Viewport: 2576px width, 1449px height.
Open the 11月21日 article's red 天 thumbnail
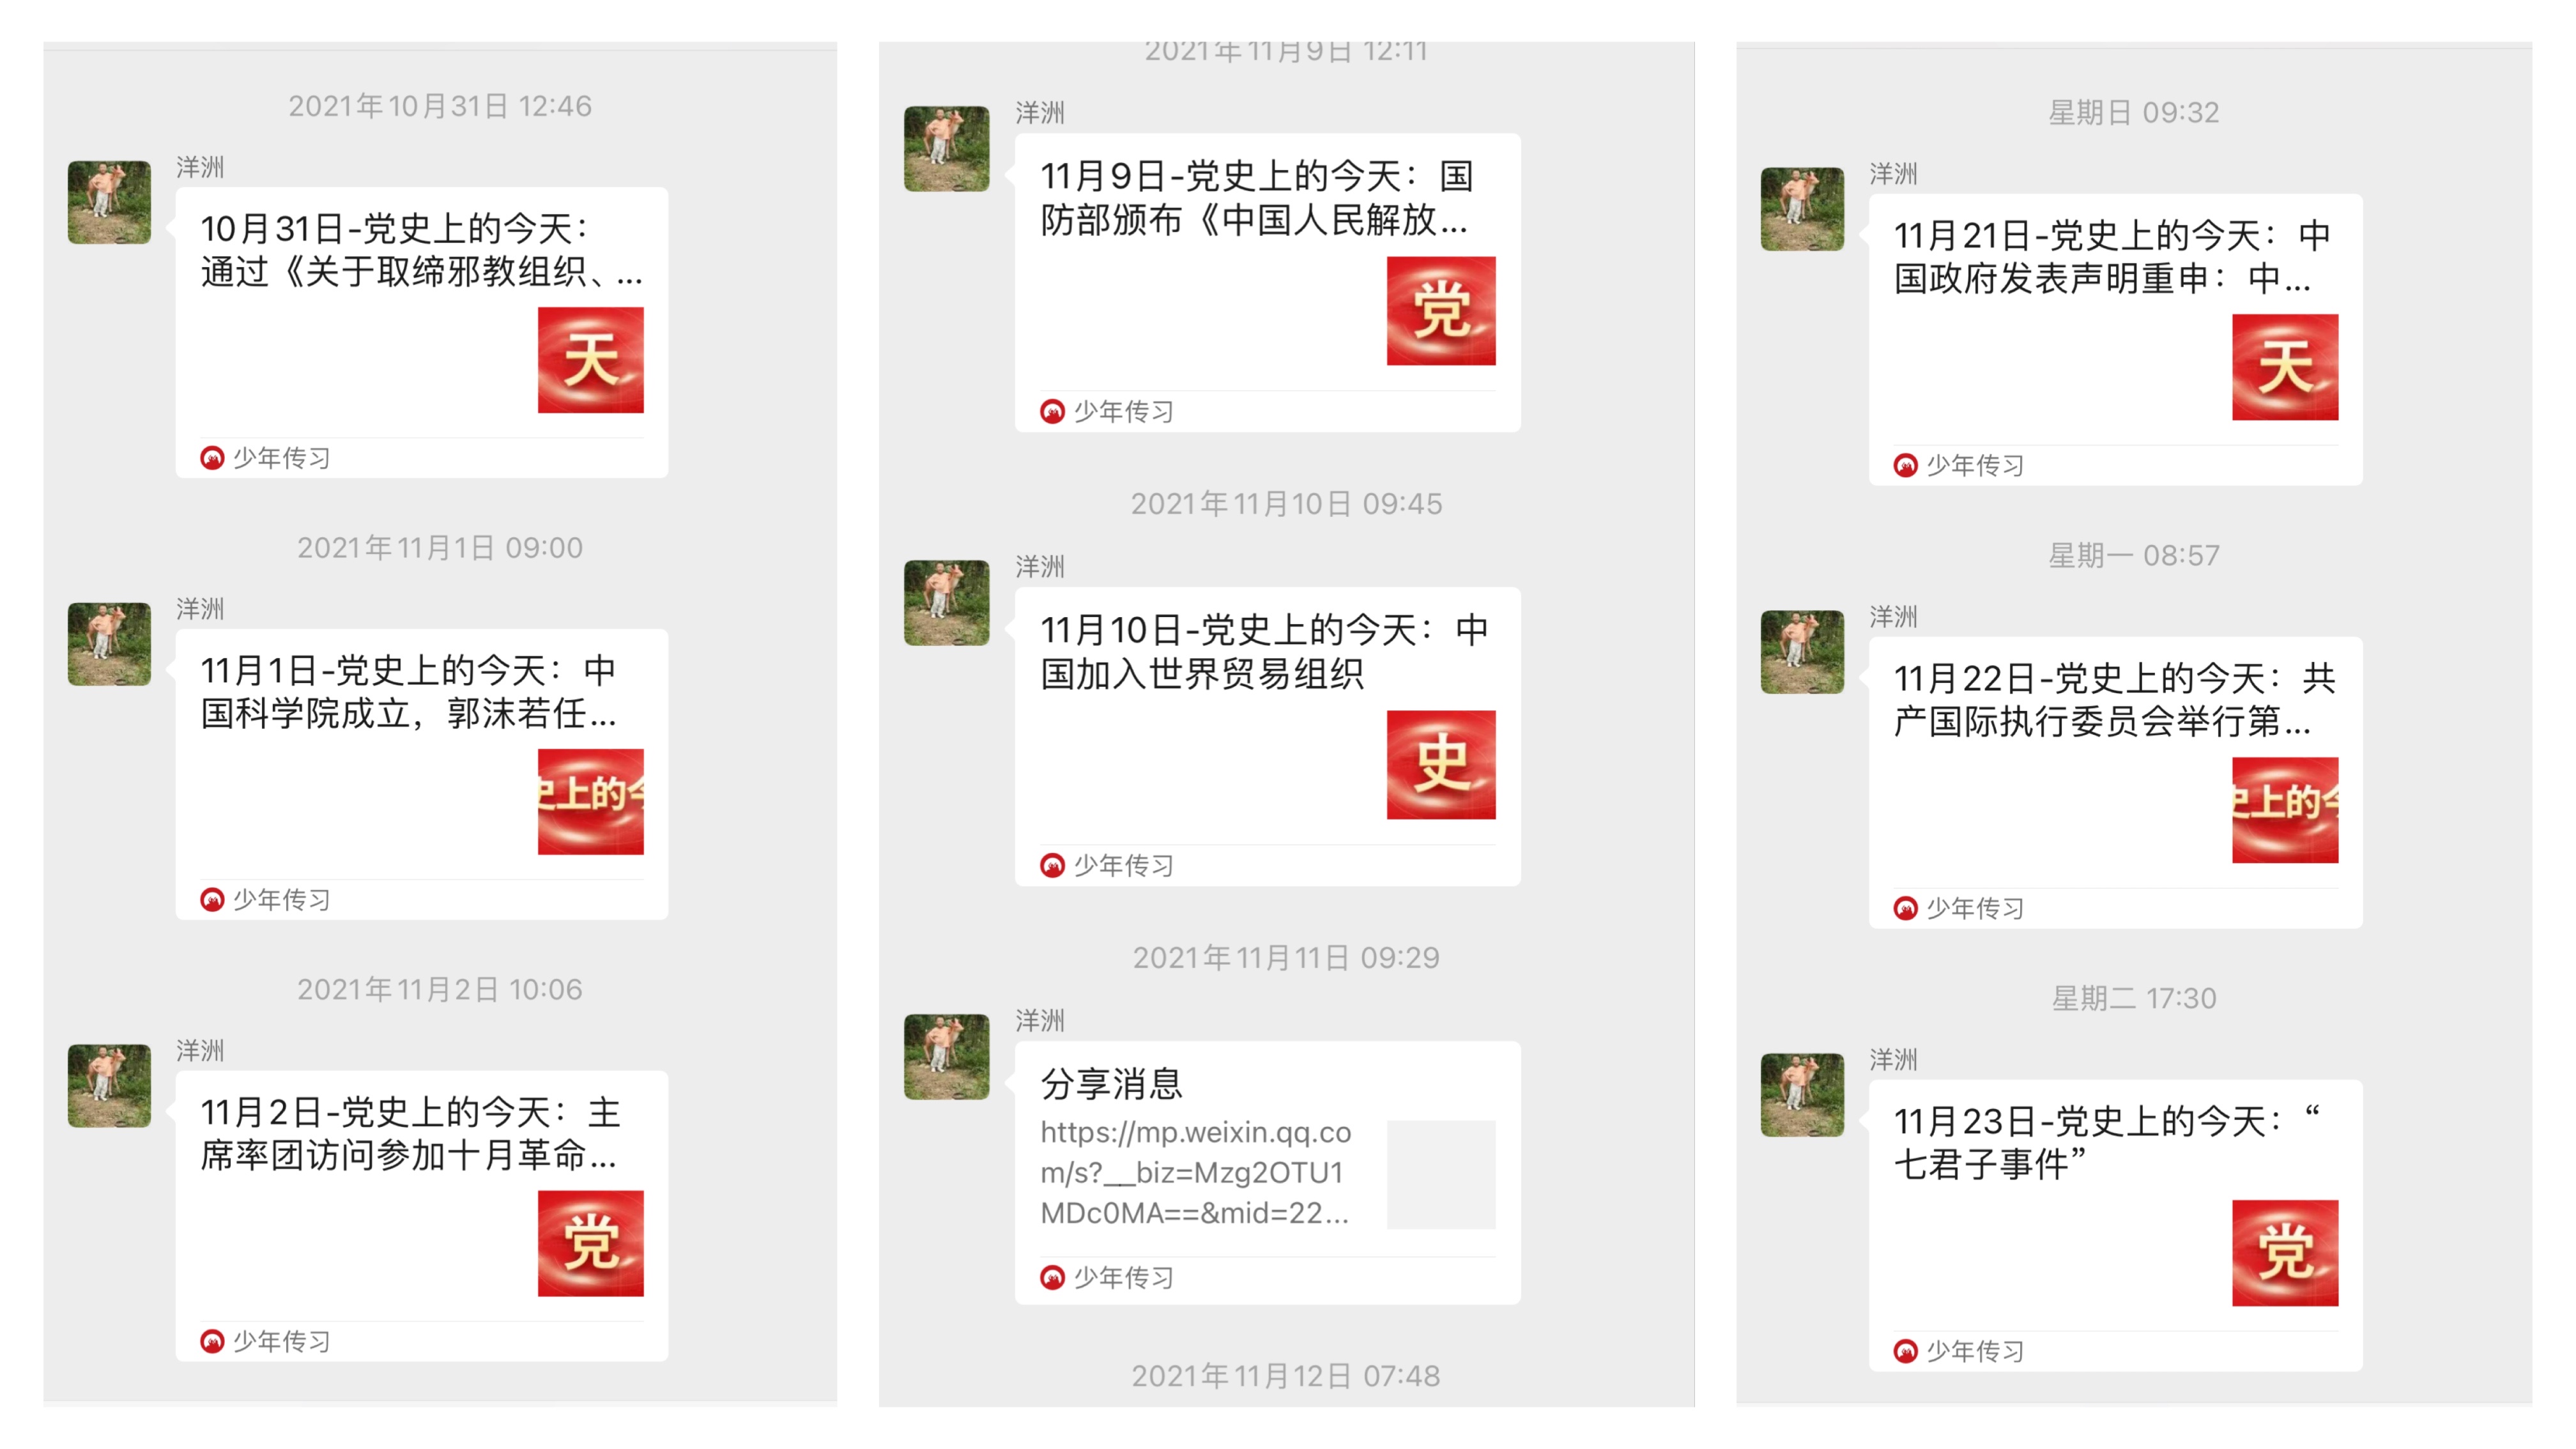(x=2285, y=367)
